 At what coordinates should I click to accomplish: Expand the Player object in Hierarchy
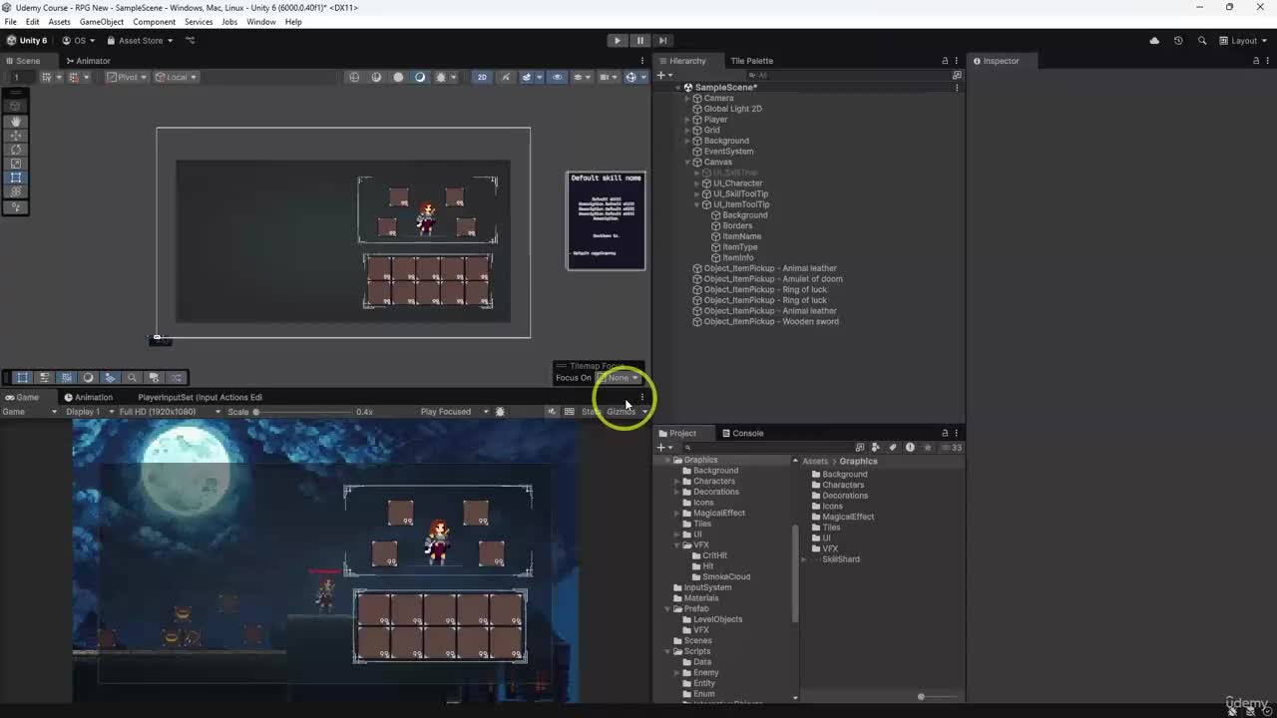coord(687,120)
